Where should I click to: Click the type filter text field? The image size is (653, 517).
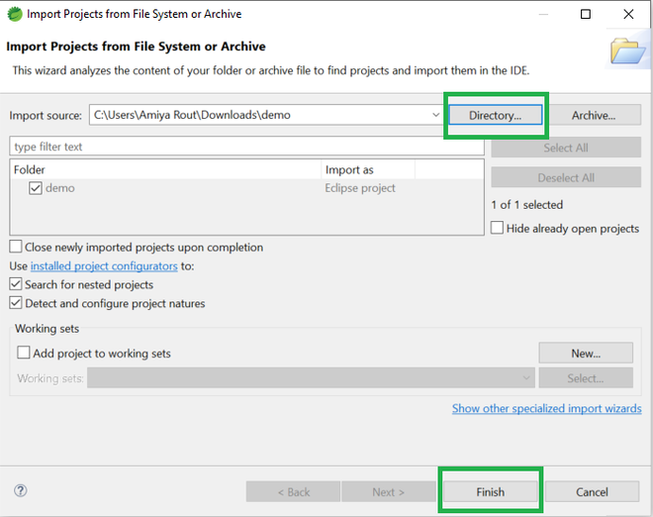(246, 147)
